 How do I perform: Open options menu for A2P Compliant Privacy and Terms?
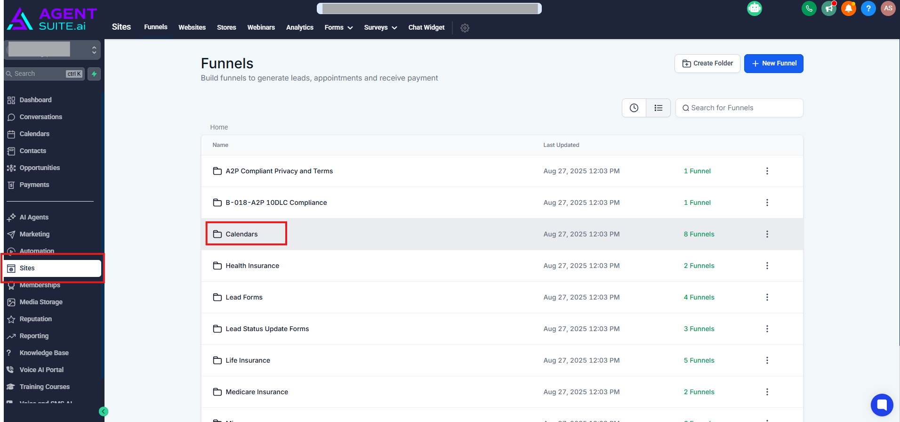[767, 171]
